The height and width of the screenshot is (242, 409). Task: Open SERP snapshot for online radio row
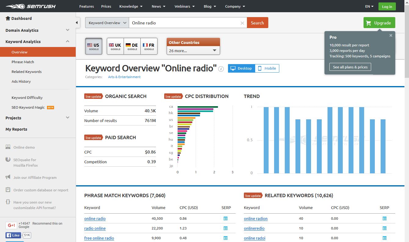226,219
